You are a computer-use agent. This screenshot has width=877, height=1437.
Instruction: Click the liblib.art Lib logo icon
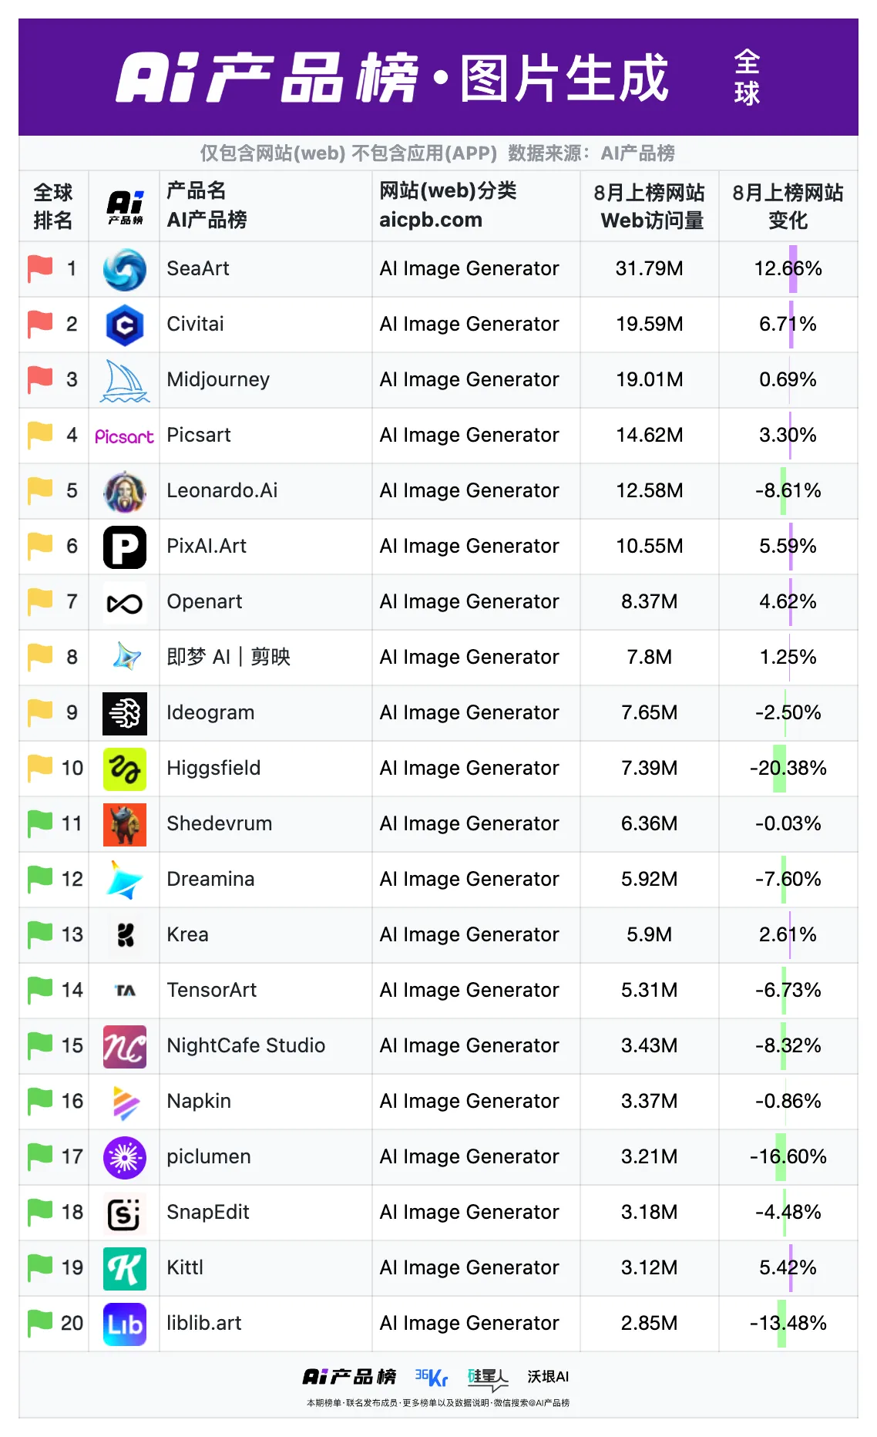click(x=125, y=1324)
